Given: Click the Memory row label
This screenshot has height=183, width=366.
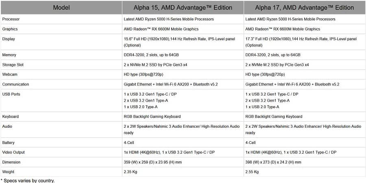Looking at the screenshot, I should point(9,55).
